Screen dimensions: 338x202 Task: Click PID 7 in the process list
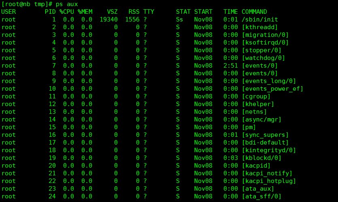54,66
